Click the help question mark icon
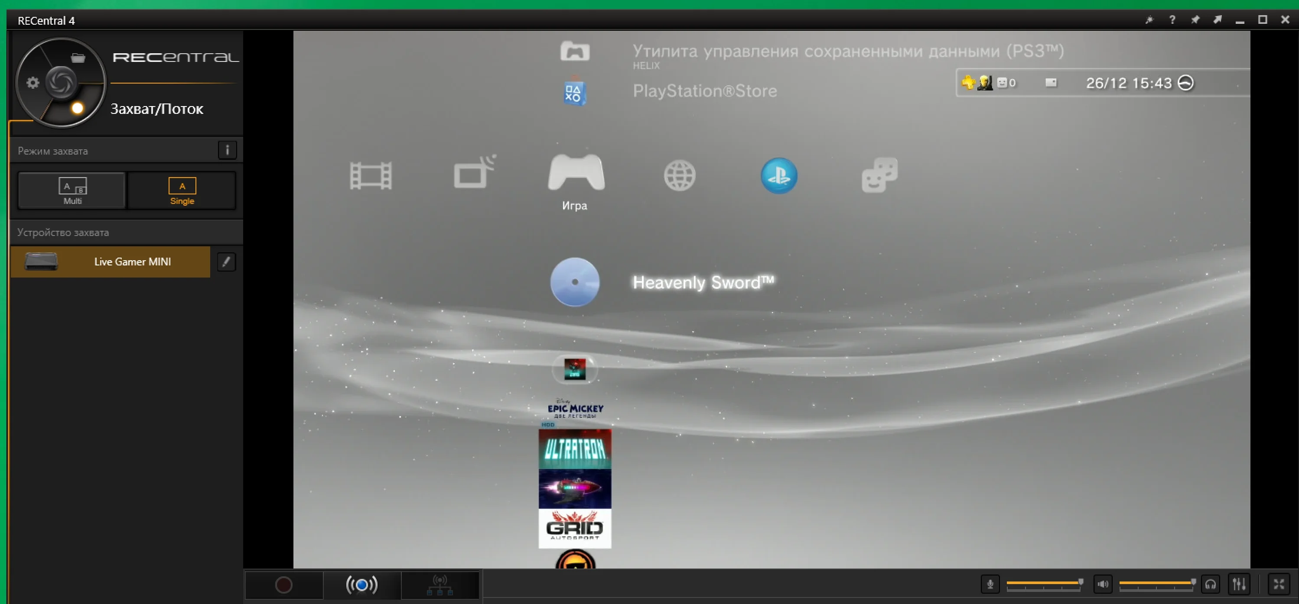The image size is (1299, 604). (x=1172, y=20)
